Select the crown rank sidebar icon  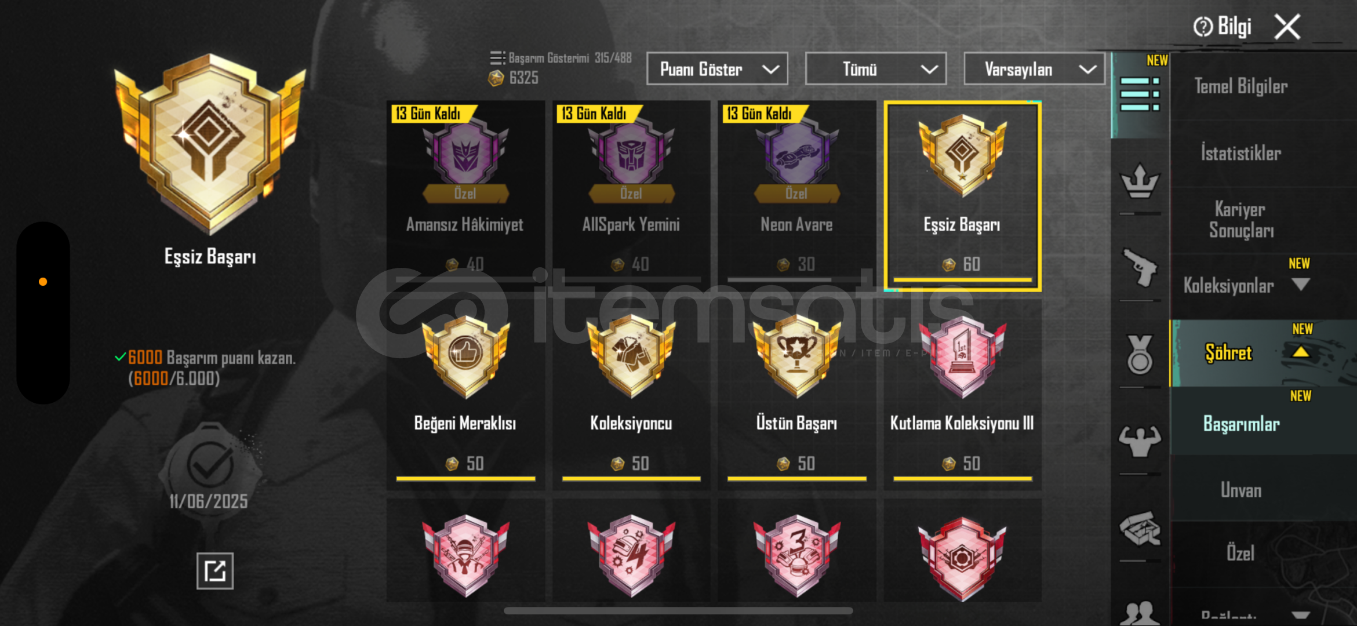1140,181
